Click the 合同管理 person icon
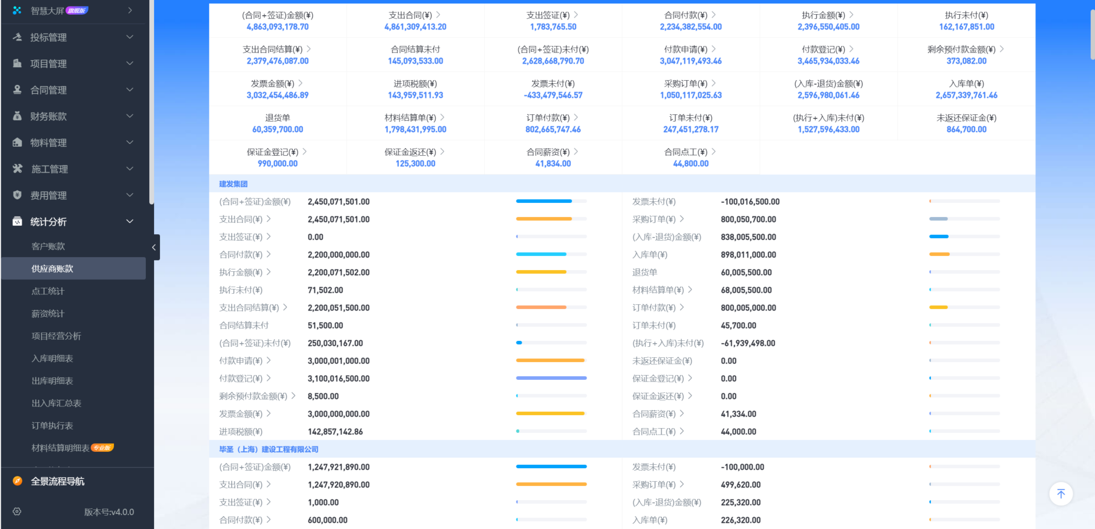 (x=17, y=90)
